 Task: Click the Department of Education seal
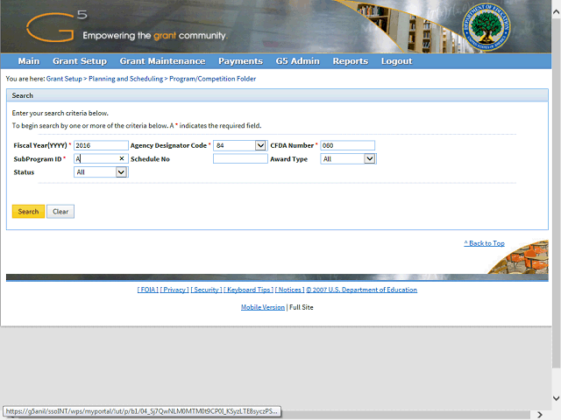pos(486,27)
